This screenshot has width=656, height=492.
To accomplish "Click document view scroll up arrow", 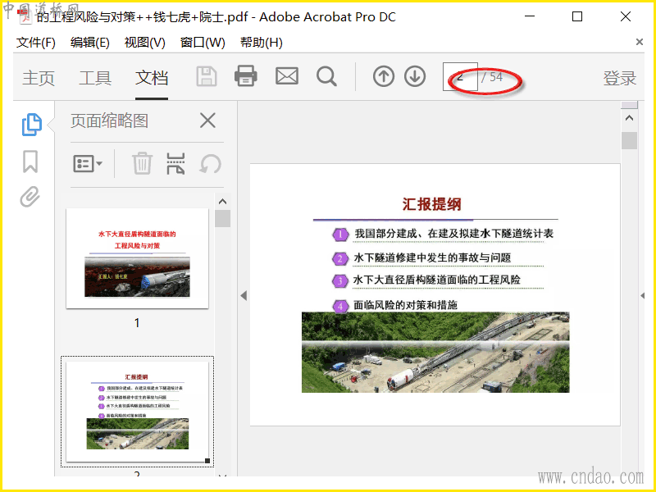I will pyautogui.click(x=629, y=118).
